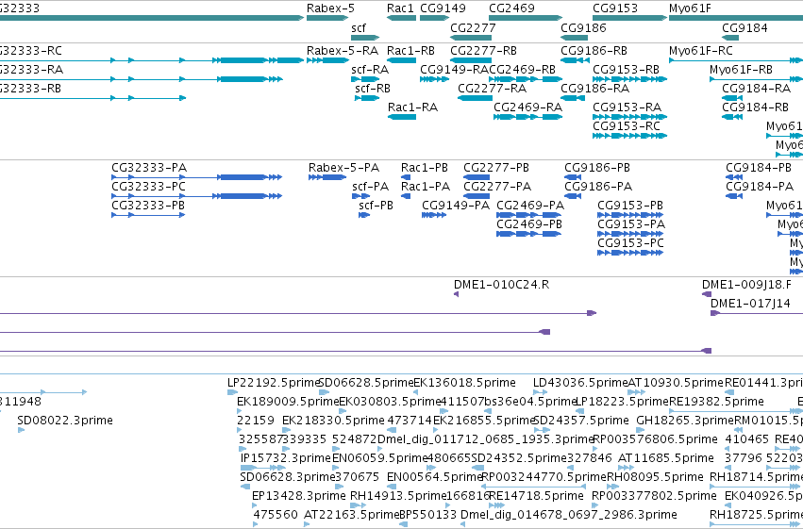803x529 pixels.
Task: Select transcript Rac1-RB
Action: click(x=402, y=60)
